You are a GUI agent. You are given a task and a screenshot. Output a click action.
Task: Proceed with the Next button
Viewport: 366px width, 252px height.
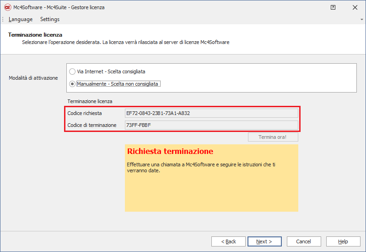click(x=264, y=241)
